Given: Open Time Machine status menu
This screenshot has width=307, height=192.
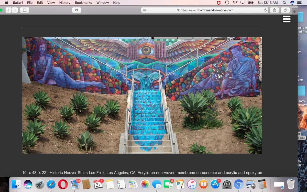Looking at the screenshot, I should coord(227,3).
